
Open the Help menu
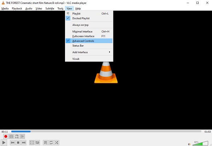[78, 8]
